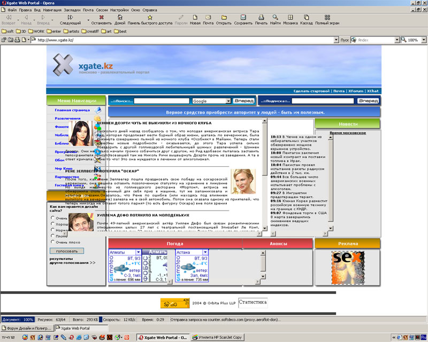The width and height of the screenshot is (428, 342).
Task: Expand the 100% zoom dropdown
Action: coord(424,40)
